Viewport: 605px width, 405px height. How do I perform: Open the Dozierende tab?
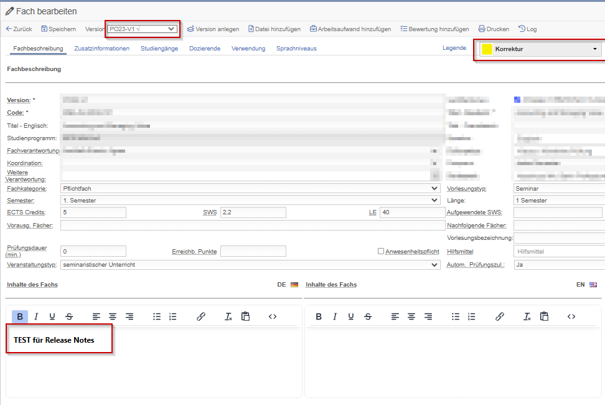click(x=205, y=48)
